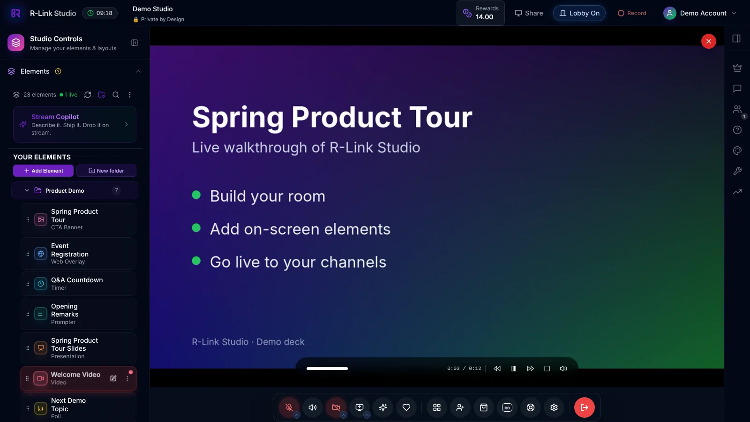Leave the studio with red exit button
This screenshot has height=422, width=750.
(x=585, y=407)
